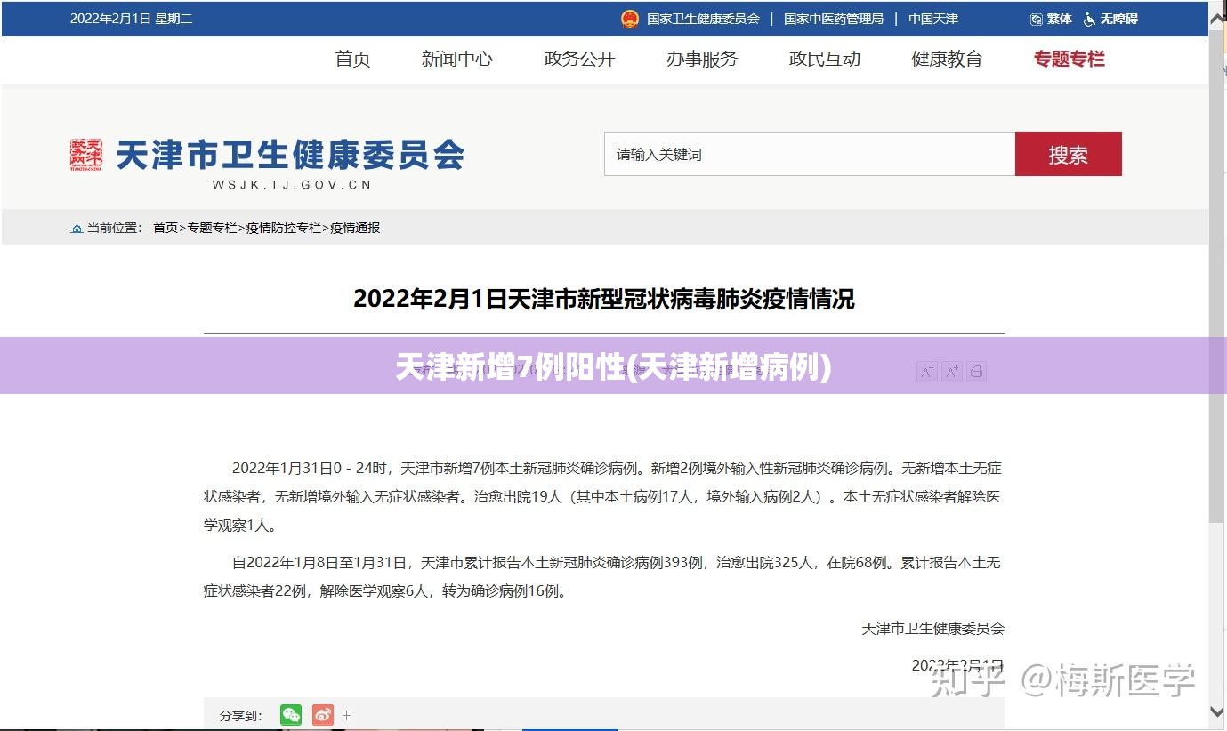Click breadcrumb 专题专栏
This screenshot has width=1227, height=731.
[212, 228]
